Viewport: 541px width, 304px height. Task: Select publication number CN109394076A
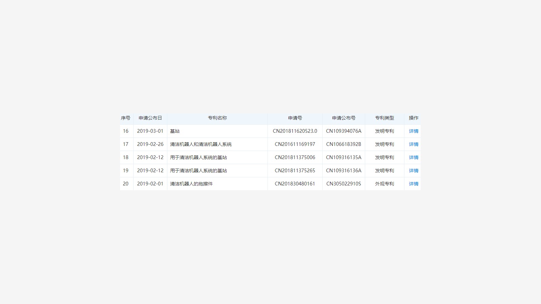tap(344, 131)
